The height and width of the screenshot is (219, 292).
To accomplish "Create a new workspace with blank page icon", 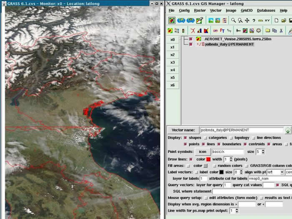I will pyautogui.click(x=276, y=20).
